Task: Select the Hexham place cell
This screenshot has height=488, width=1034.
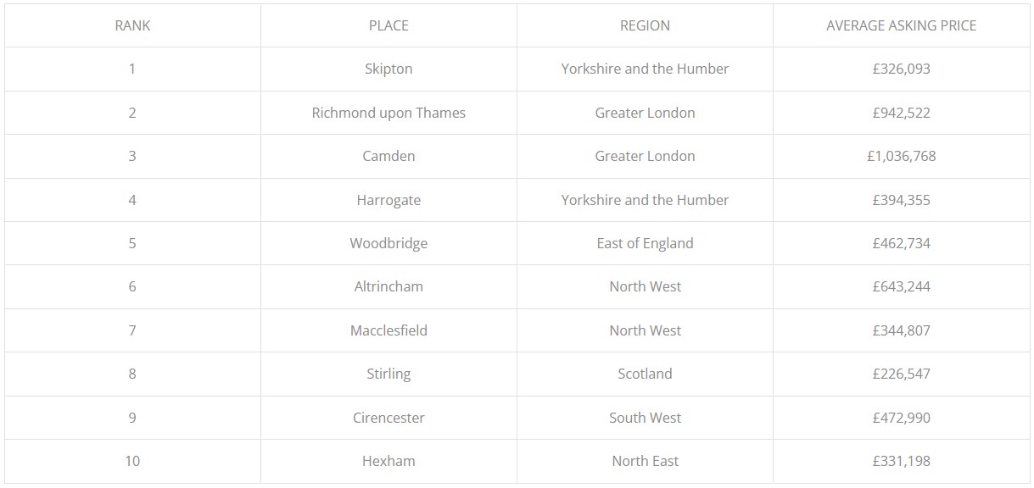Action: (388, 461)
